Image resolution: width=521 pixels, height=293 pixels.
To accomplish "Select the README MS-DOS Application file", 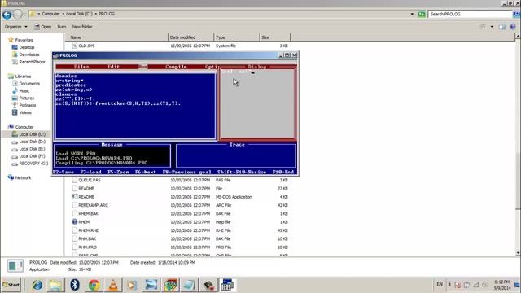I will click(86, 197).
